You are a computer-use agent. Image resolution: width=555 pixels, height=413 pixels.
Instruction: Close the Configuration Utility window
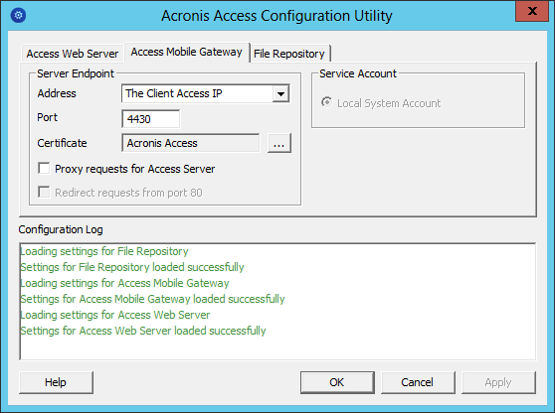tap(532, 11)
